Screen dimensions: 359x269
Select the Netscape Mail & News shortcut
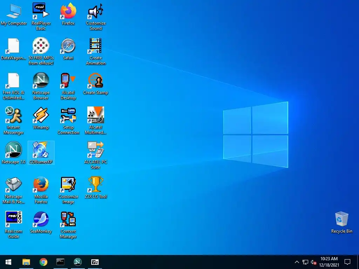tap(14, 190)
